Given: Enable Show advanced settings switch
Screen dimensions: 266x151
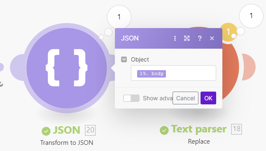Looking at the screenshot, I should [x=131, y=98].
